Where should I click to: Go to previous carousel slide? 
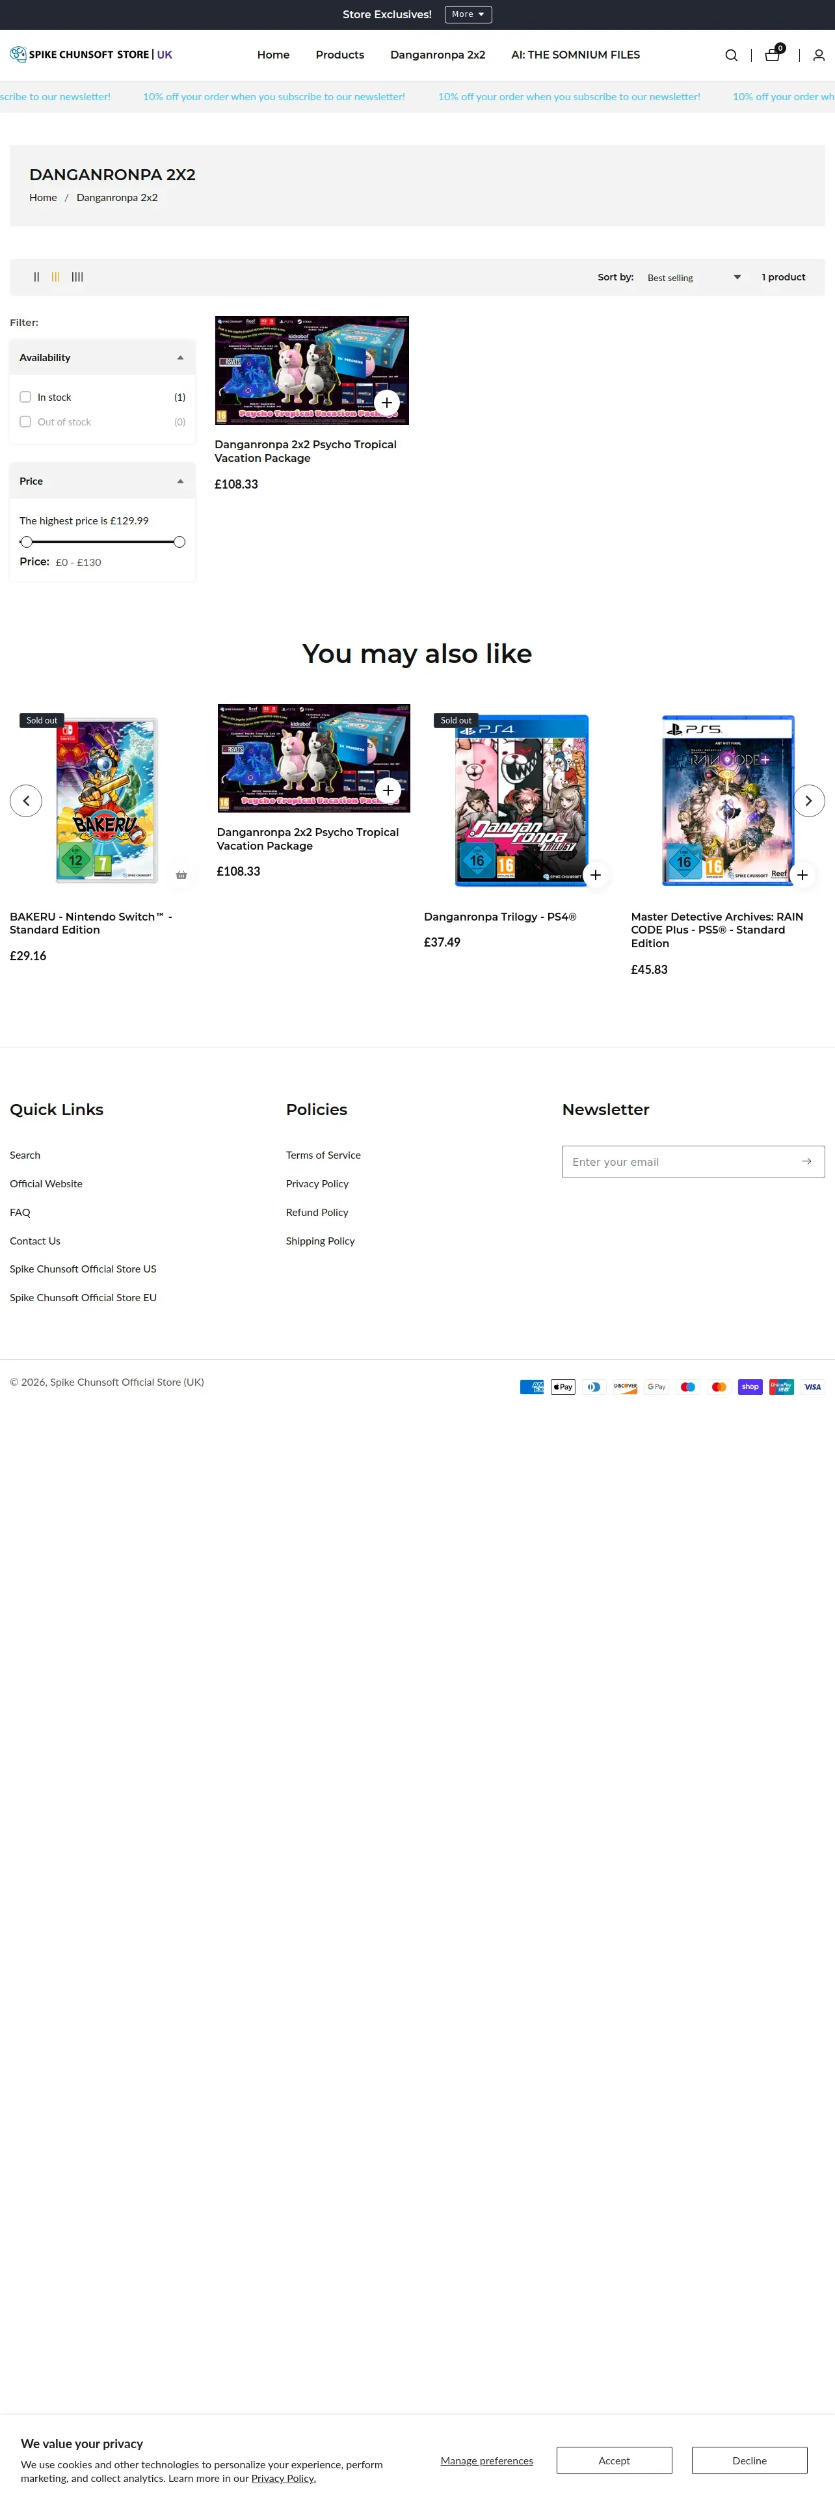[x=26, y=801]
